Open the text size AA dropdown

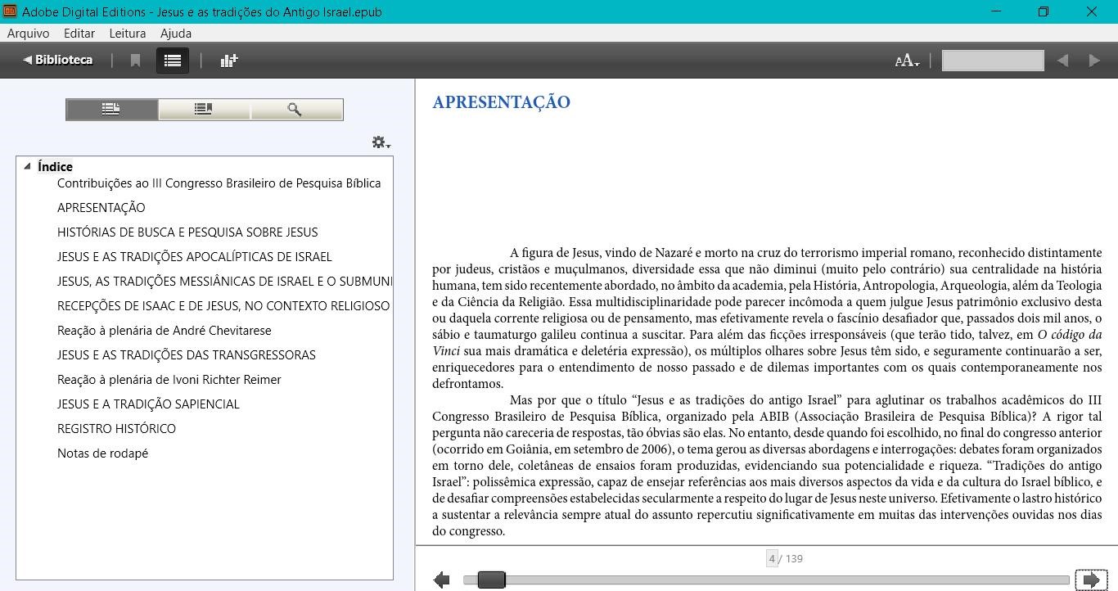pyautogui.click(x=907, y=61)
